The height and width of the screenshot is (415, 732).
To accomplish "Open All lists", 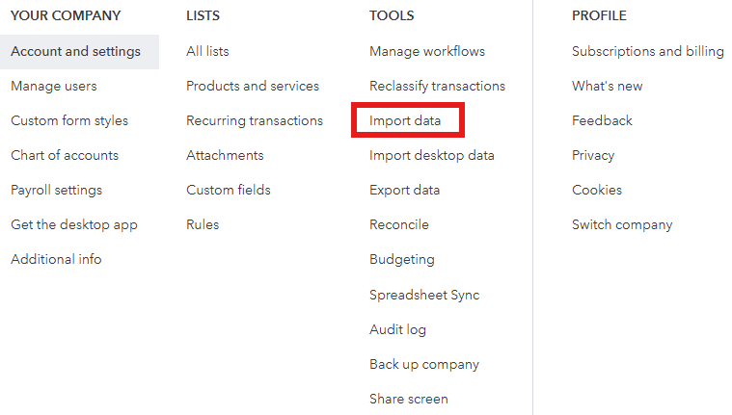I will (207, 51).
